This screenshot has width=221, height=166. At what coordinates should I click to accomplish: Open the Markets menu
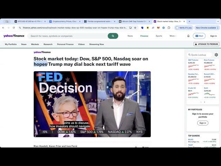point(35,44)
